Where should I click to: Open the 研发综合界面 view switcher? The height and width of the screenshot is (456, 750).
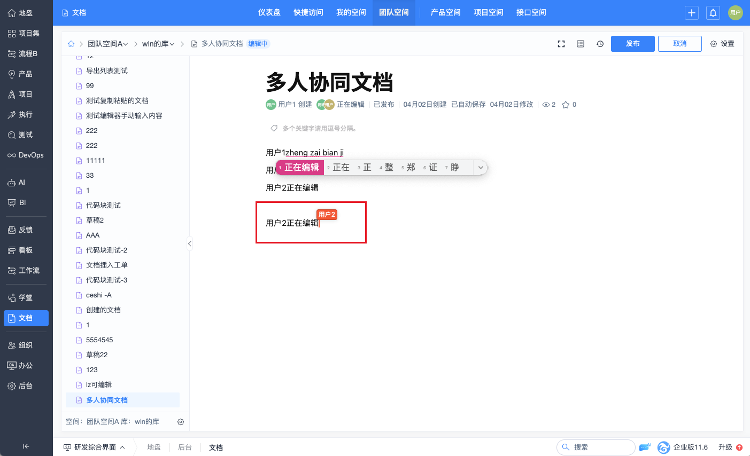pos(95,447)
